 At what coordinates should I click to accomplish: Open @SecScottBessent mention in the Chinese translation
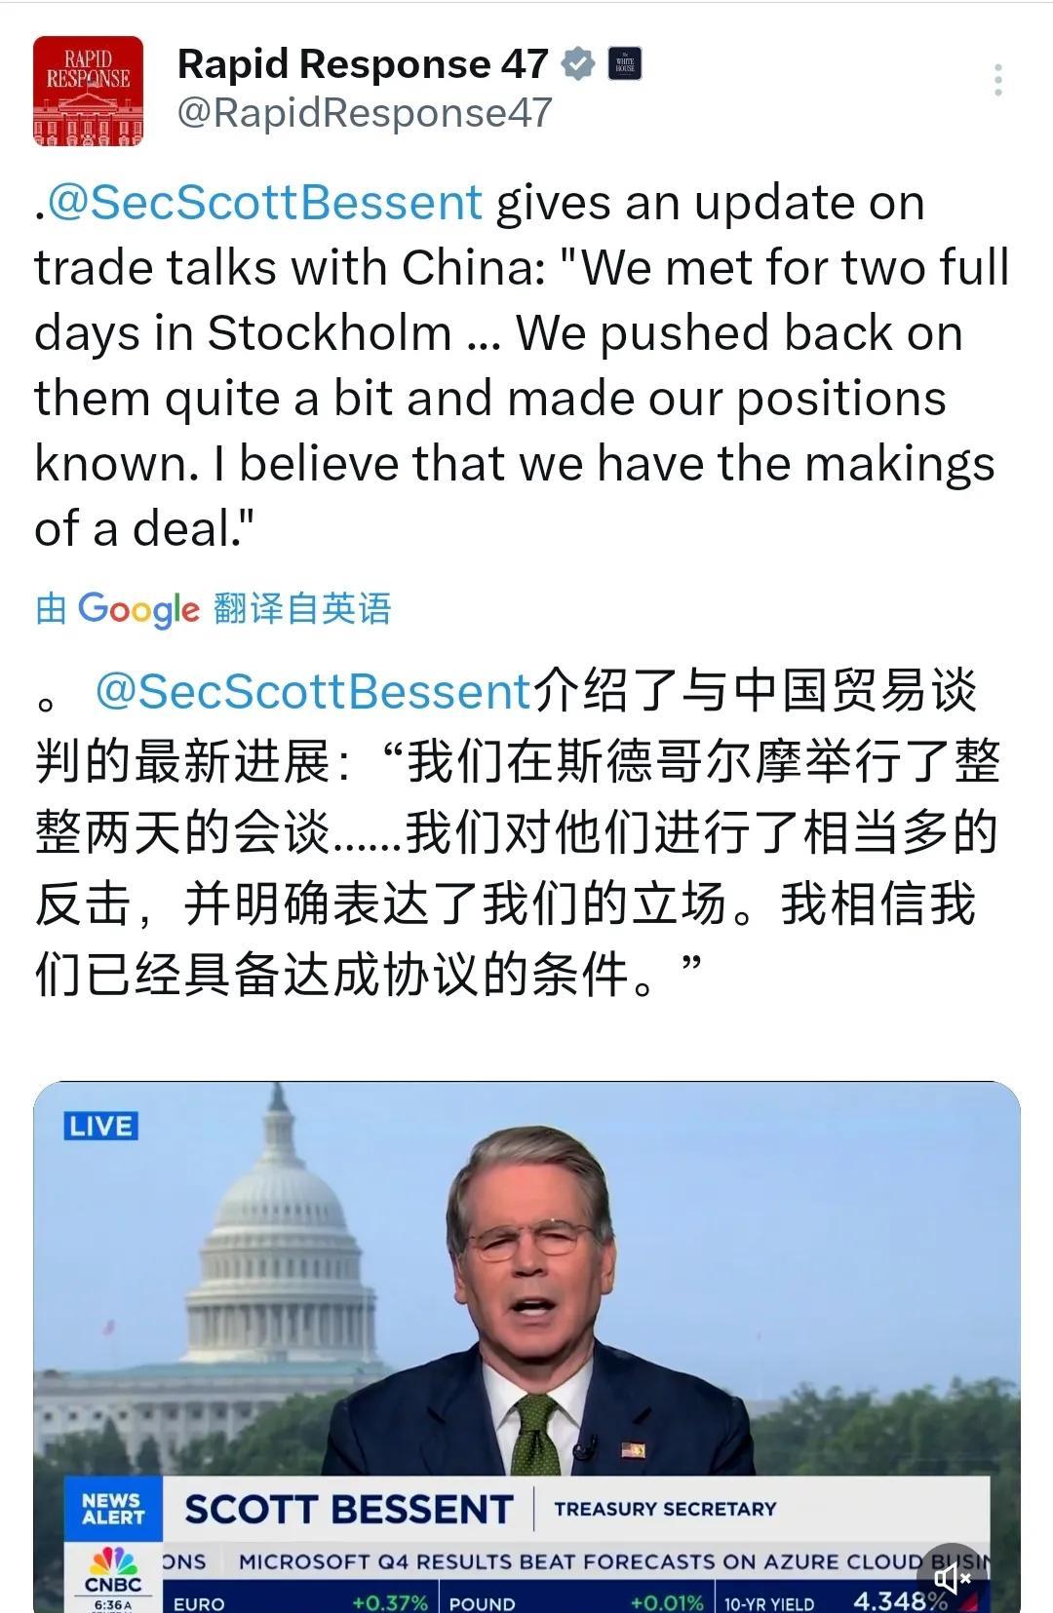pyautogui.click(x=312, y=691)
